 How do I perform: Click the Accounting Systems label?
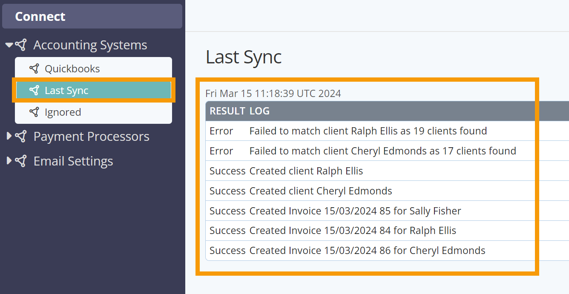pos(90,45)
